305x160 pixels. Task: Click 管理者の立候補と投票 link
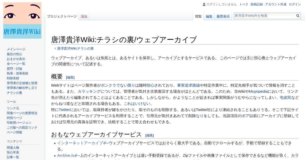pos(22,83)
